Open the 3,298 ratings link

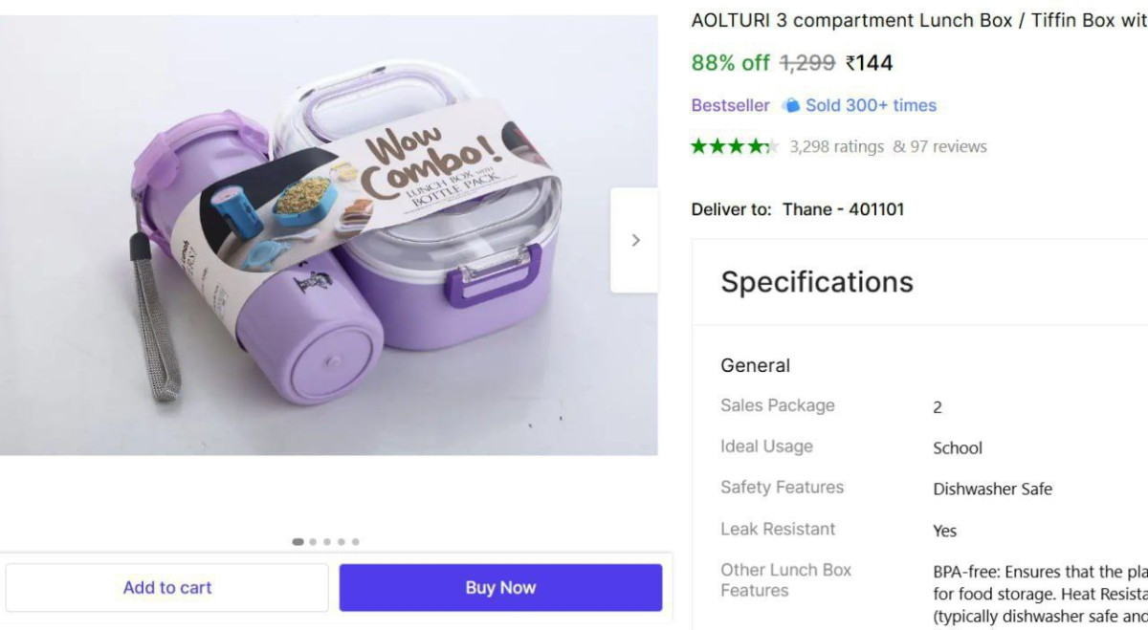tap(836, 146)
